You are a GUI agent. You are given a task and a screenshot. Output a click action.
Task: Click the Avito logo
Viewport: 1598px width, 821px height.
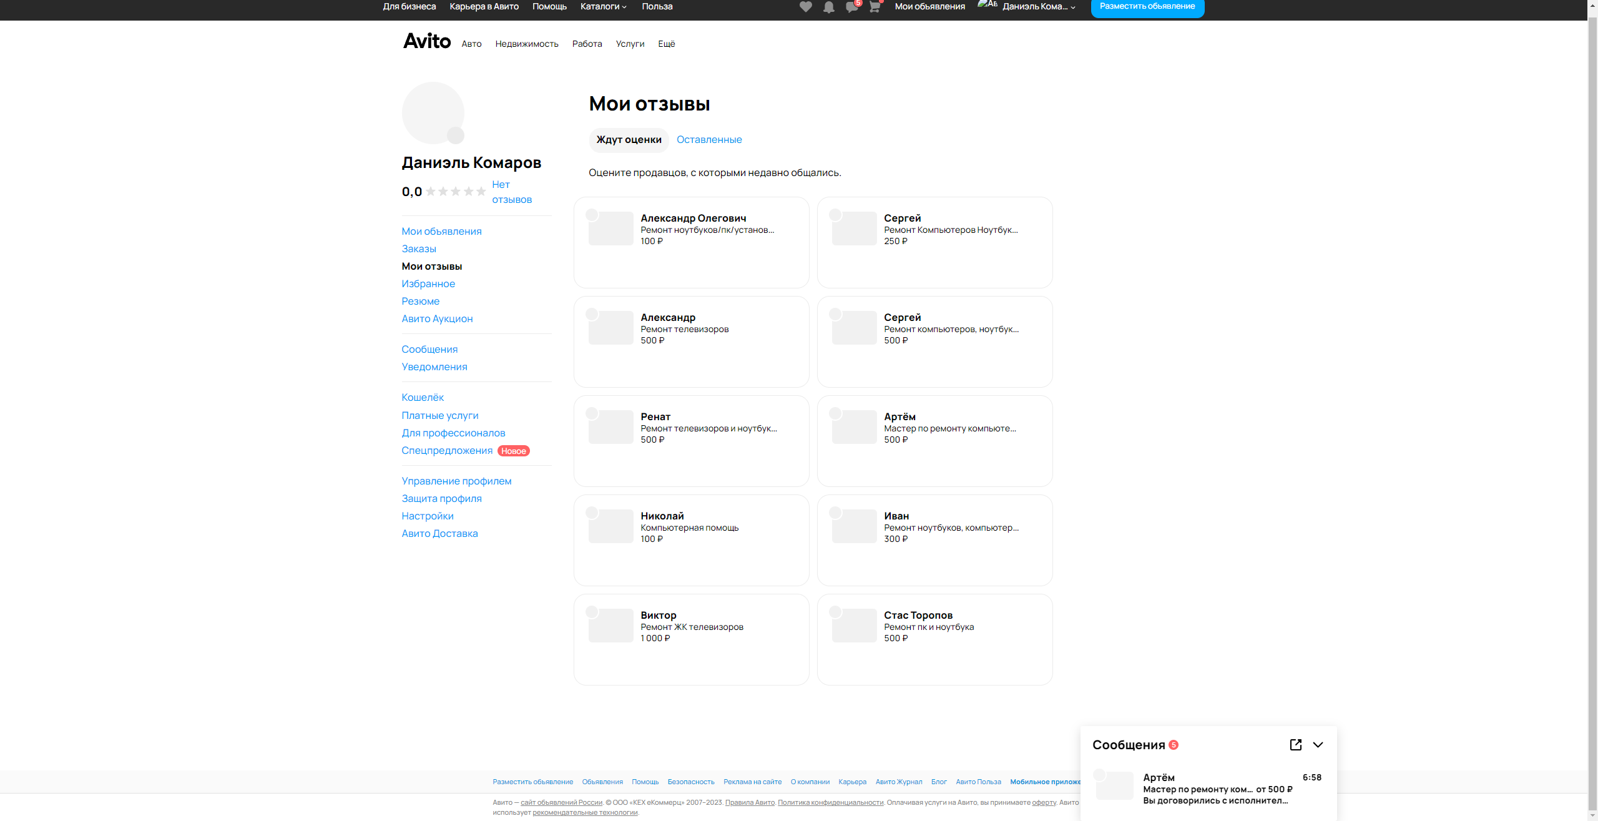427,41
